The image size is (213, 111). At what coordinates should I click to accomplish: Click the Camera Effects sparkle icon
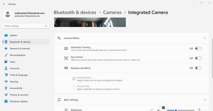click(x=59, y=38)
